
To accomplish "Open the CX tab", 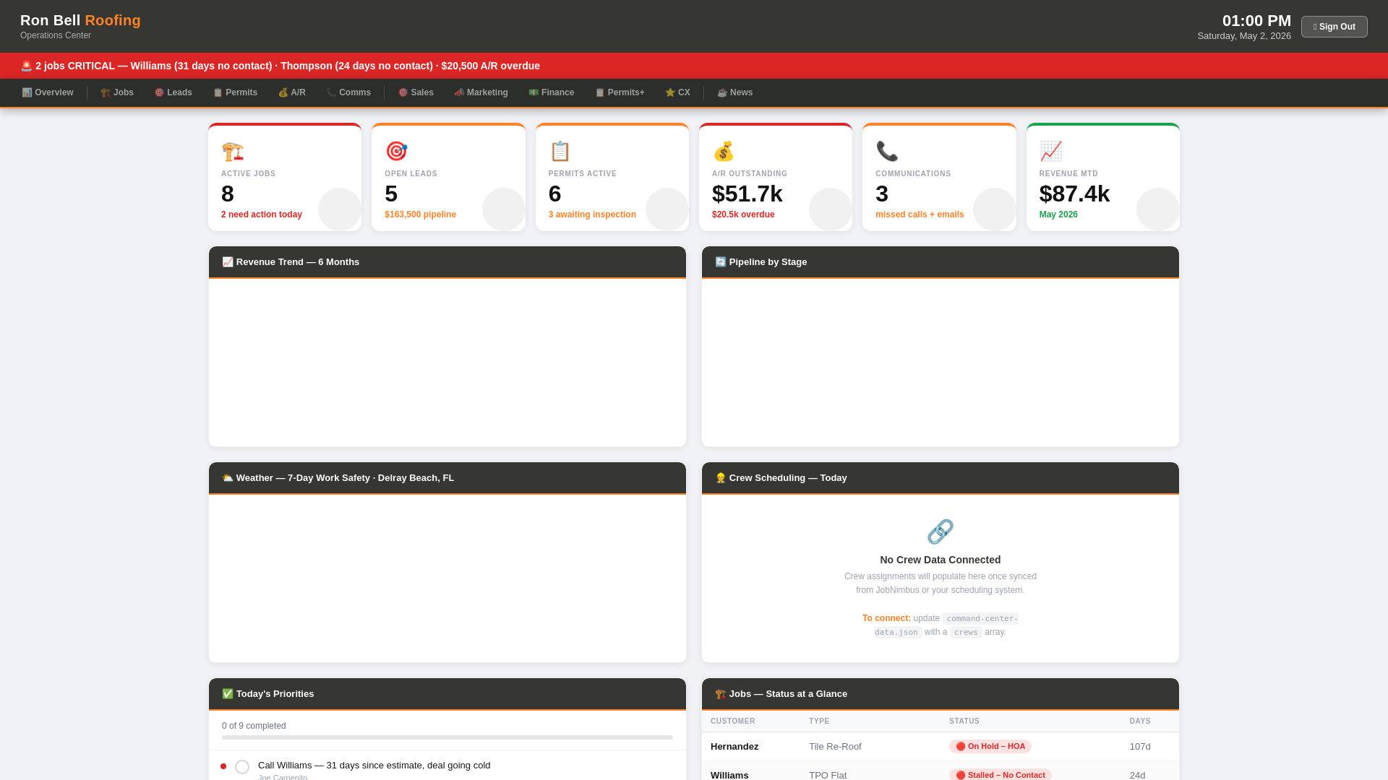I will coord(677,92).
